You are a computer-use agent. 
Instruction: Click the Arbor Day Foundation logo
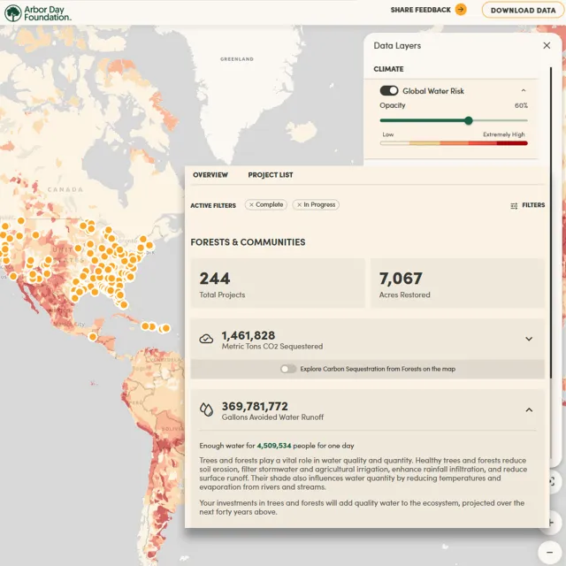pyautogui.click(x=37, y=12)
